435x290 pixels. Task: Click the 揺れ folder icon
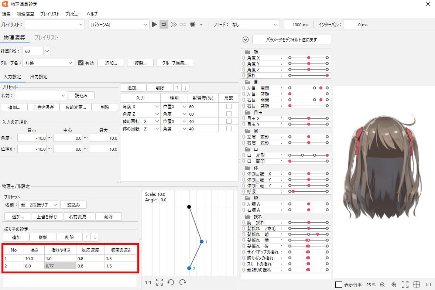[x=247, y=216]
